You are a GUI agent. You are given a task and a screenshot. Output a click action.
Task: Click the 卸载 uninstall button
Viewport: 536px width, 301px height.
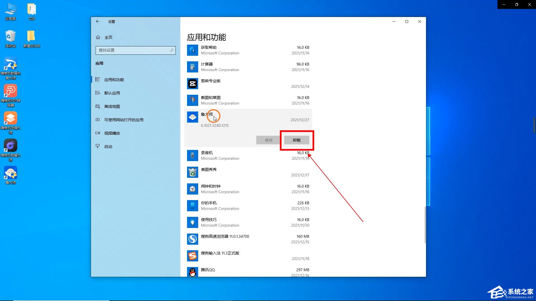tap(296, 140)
